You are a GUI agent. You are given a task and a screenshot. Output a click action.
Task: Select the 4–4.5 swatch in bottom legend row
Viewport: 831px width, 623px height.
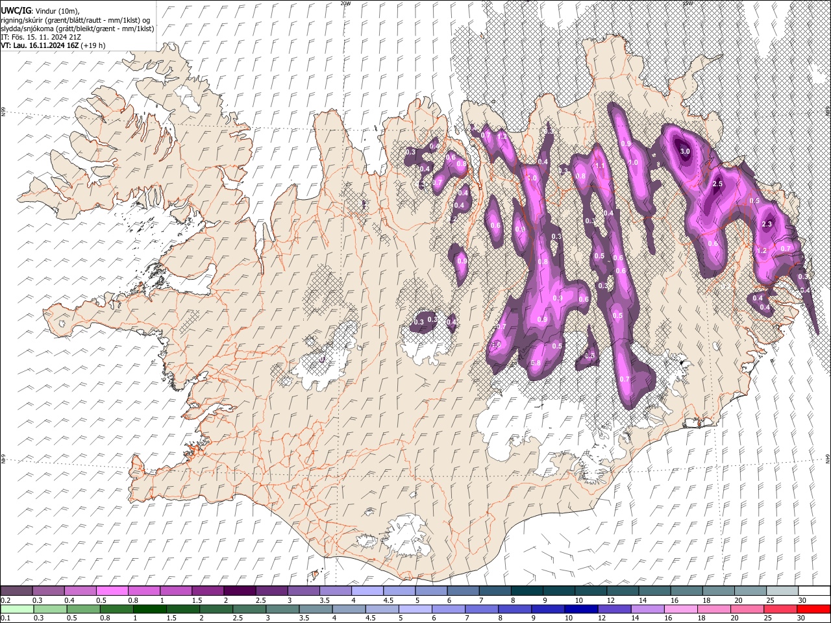click(x=349, y=609)
